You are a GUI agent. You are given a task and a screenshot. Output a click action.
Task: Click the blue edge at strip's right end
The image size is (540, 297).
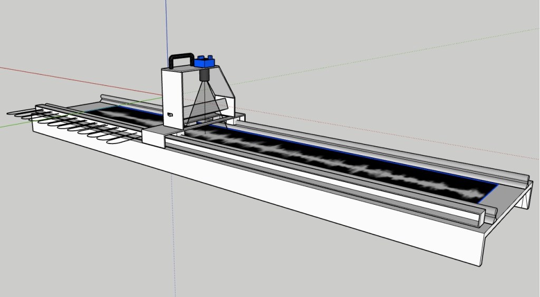point(490,194)
